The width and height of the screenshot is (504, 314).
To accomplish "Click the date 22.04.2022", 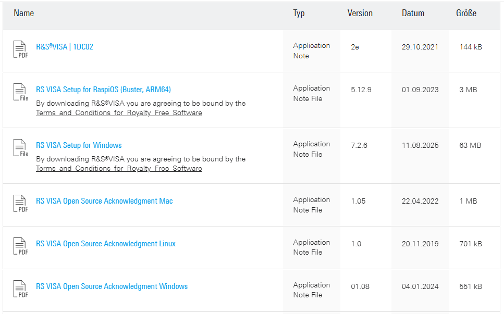I will [420, 201].
